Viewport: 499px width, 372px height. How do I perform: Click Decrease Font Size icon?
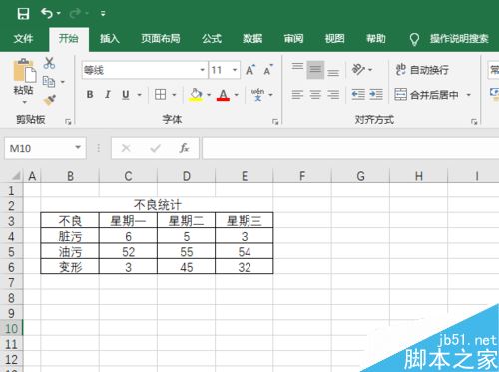pyautogui.click(x=268, y=70)
